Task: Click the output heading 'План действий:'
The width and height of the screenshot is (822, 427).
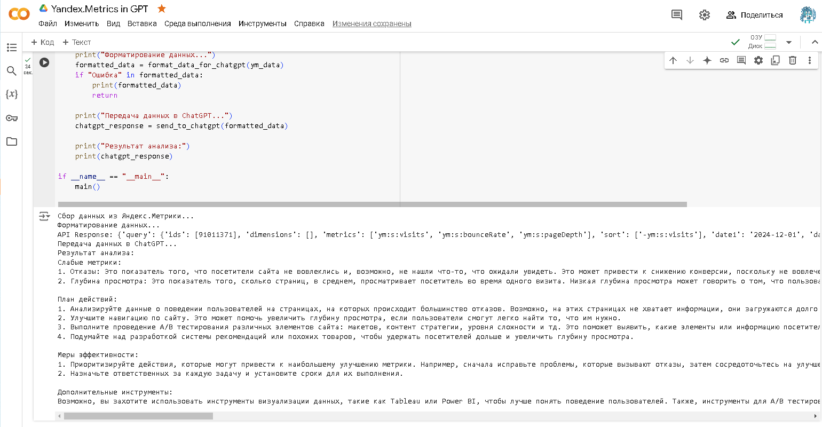Action: (87, 299)
